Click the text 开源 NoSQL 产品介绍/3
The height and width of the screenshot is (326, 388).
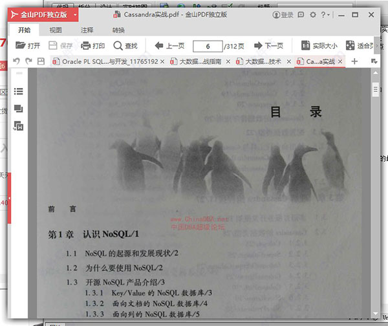125,282
